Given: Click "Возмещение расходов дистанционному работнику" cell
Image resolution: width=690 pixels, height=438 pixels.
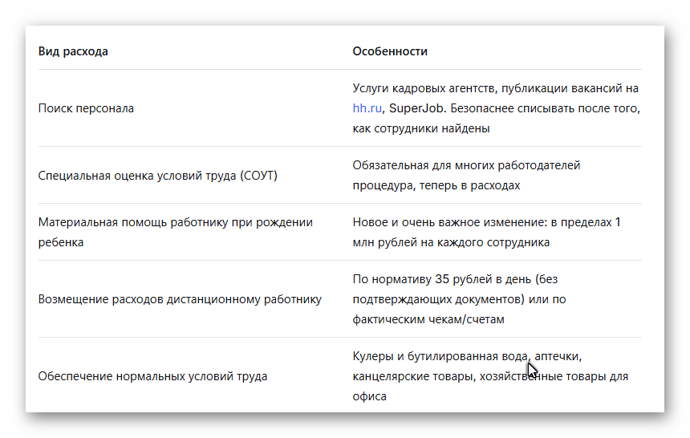Looking at the screenshot, I should pyautogui.click(x=180, y=299).
